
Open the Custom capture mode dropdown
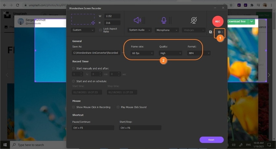coord(83,30)
